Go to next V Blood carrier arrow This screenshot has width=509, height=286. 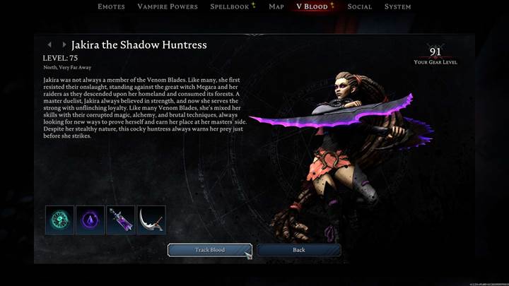pos(64,44)
